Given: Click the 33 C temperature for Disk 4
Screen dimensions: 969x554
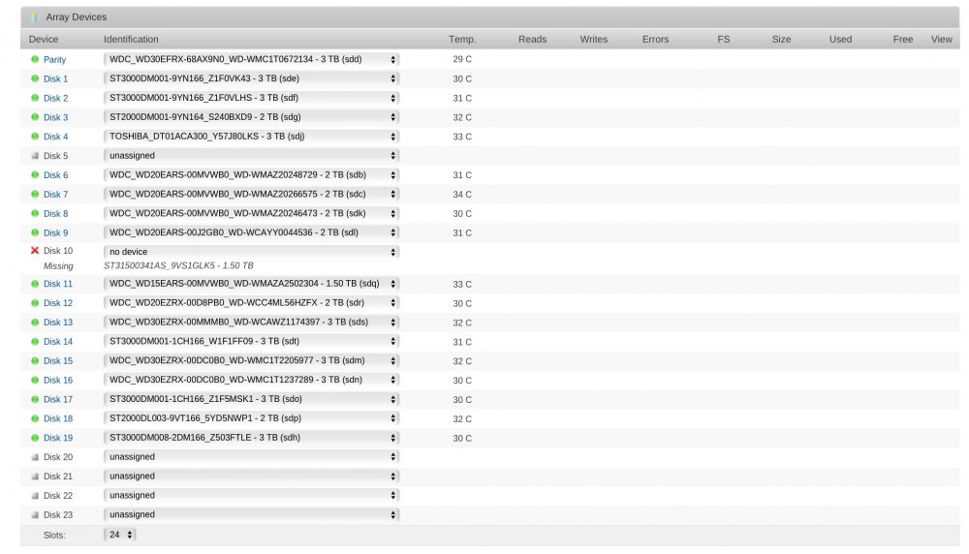Looking at the screenshot, I should tap(462, 137).
